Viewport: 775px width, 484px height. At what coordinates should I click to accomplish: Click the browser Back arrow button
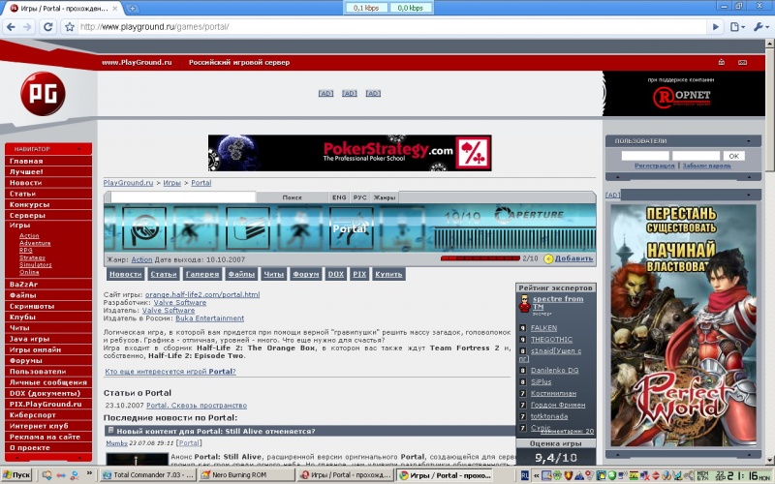point(11,26)
